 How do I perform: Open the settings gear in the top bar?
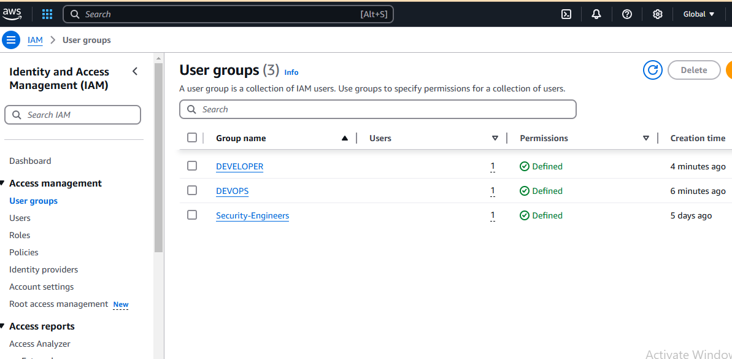[657, 14]
